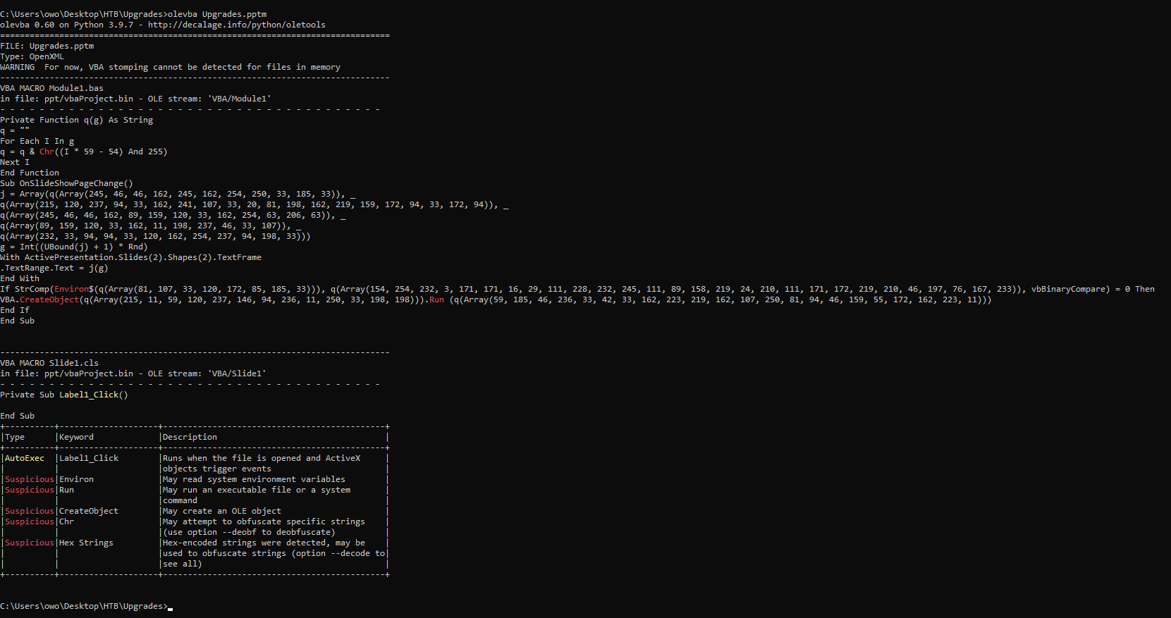This screenshot has width=1171, height=618.
Task: Click the red Environ keyword in code
Action: click(x=71, y=289)
